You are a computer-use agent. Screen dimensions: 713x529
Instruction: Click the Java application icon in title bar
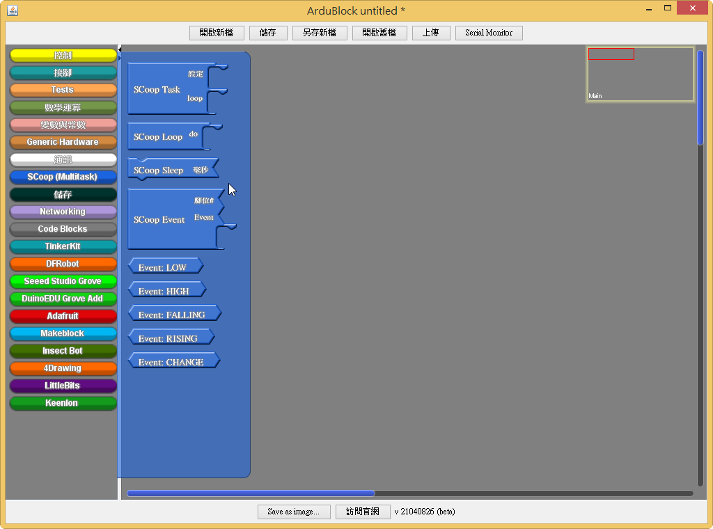(x=13, y=10)
